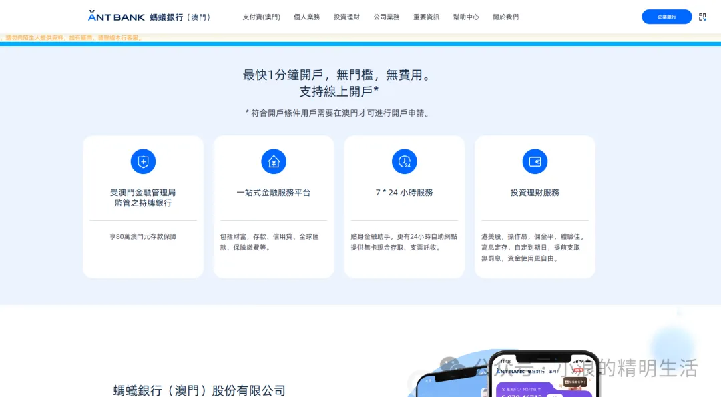Open the 公司業務 menu
The height and width of the screenshot is (397, 721).
point(387,17)
